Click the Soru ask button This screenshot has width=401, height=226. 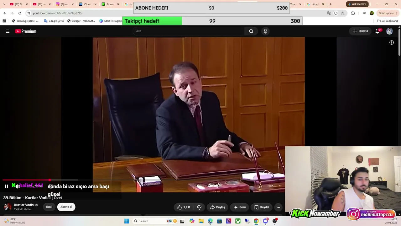click(x=240, y=207)
